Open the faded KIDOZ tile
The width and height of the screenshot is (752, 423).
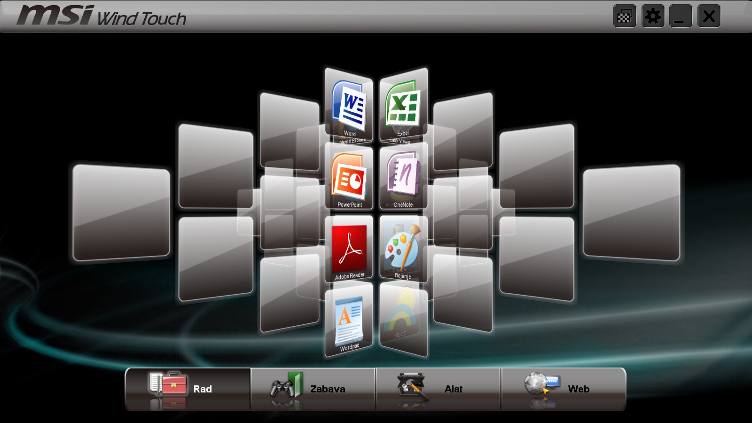[404, 320]
